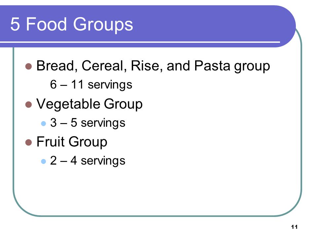Click the blue bullet beside '2 – 4 servings'
This screenshot has width=317, height=237.
[44, 161]
